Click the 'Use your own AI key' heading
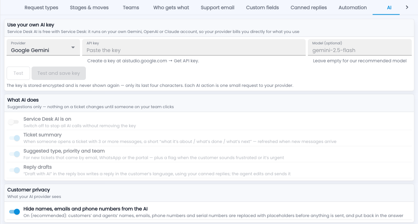The width and height of the screenshot is (418, 224). pyautogui.click(x=31, y=25)
